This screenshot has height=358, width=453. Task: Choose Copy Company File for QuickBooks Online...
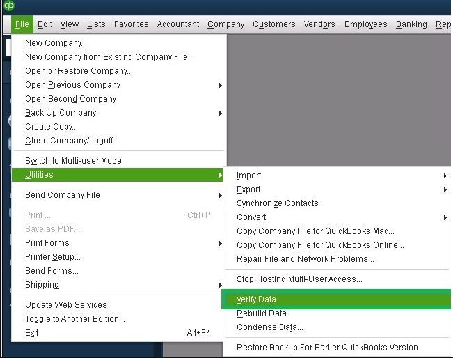point(337,245)
